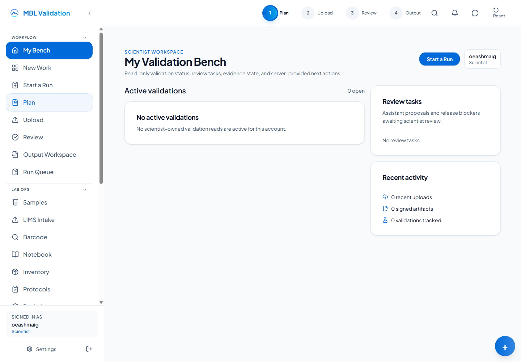Select Start a Run sidebar item
521x362 pixels.
pos(49,85)
